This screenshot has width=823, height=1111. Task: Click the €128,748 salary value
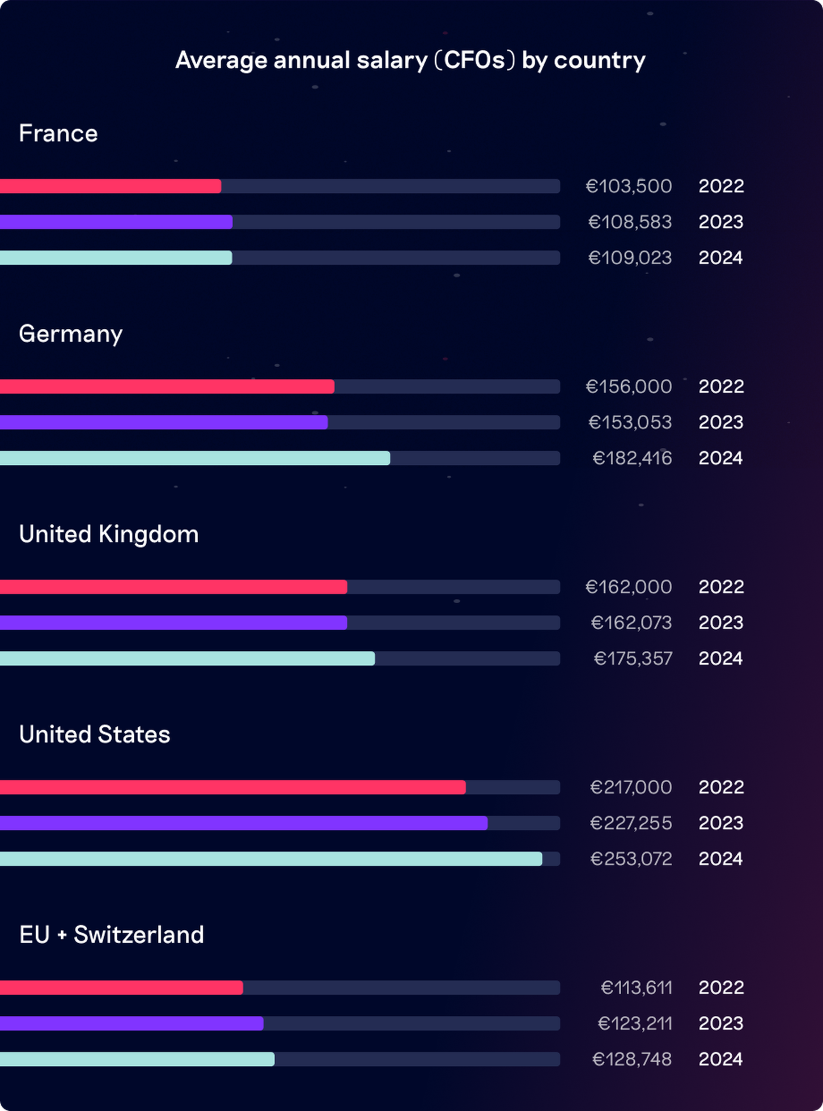pyautogui.click(x=632, y=1059)
